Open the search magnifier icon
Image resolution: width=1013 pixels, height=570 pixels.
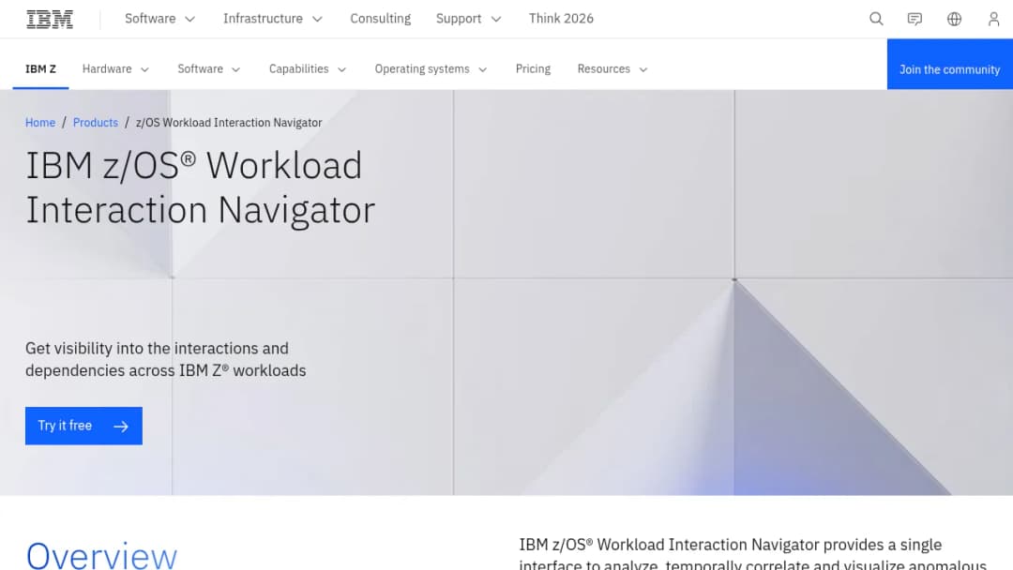(876, 19)
